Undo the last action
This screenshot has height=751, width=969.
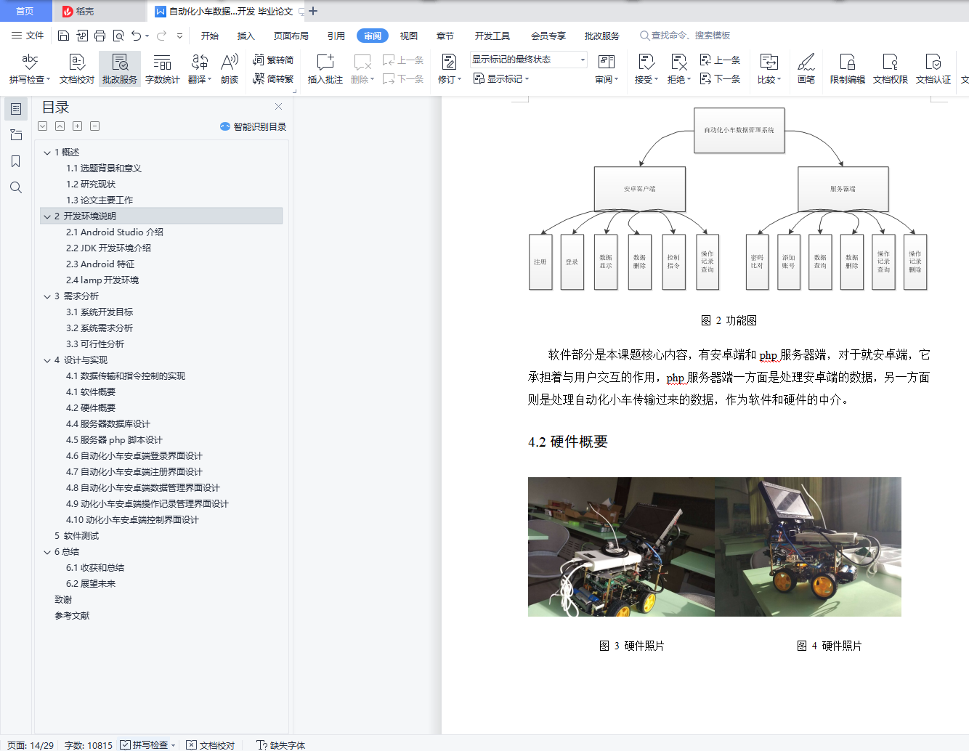pyautogui.click(x=136, y=36)
